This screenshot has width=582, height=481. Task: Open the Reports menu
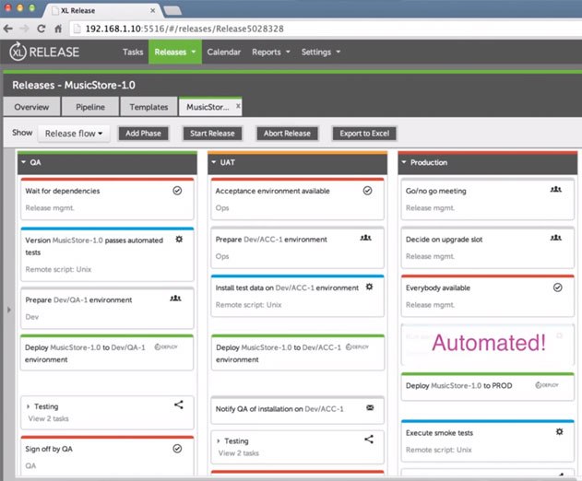click(x=271, y=52)
